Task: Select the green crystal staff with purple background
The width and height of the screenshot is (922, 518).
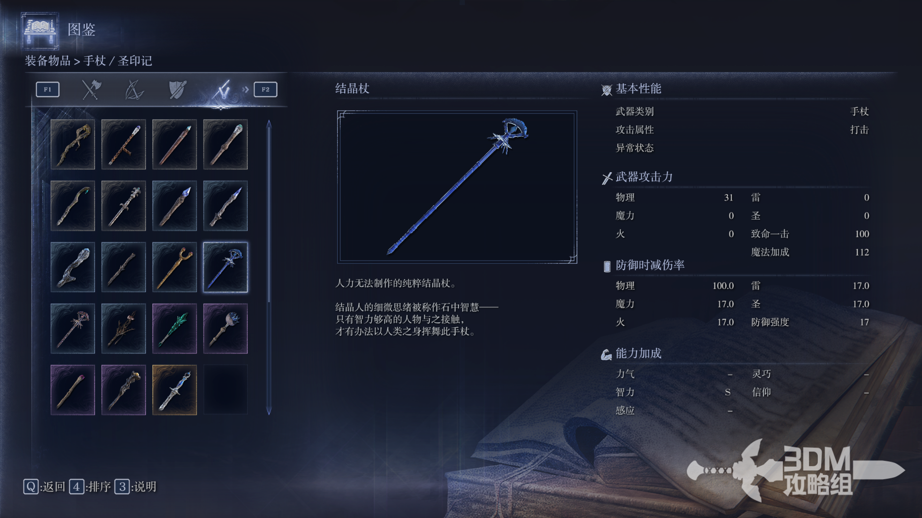Action: 174,329
